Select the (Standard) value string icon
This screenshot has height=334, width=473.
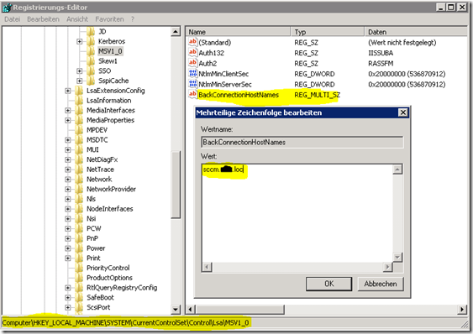point(192,42)
